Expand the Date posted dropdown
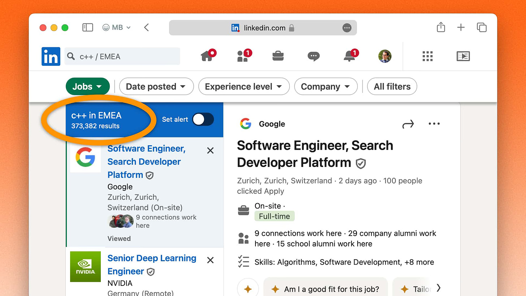The height and width of the screenshot is (296, 526). point(156,86)
